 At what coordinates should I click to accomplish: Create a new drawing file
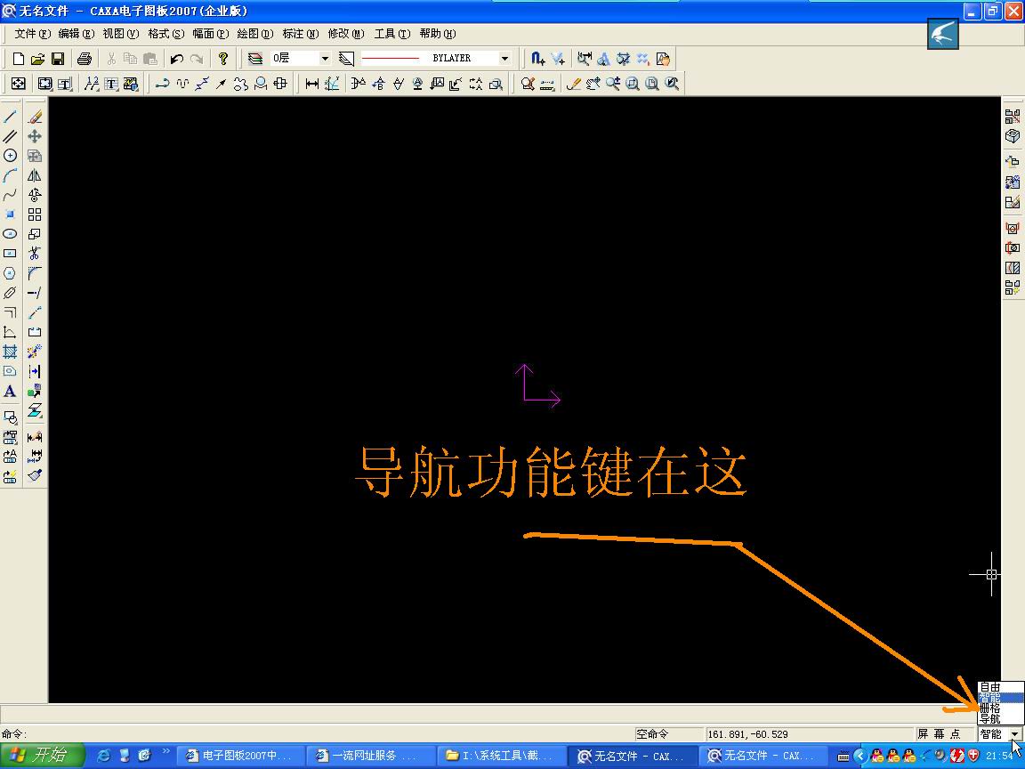click(19, 59)
